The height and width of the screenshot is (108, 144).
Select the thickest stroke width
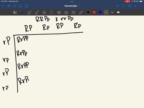(x=118, y=12)
